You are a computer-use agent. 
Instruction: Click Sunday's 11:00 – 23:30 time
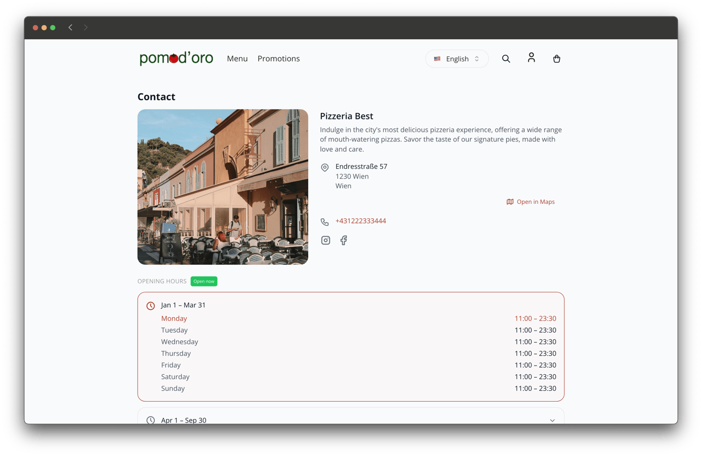[x=535, y=388]
